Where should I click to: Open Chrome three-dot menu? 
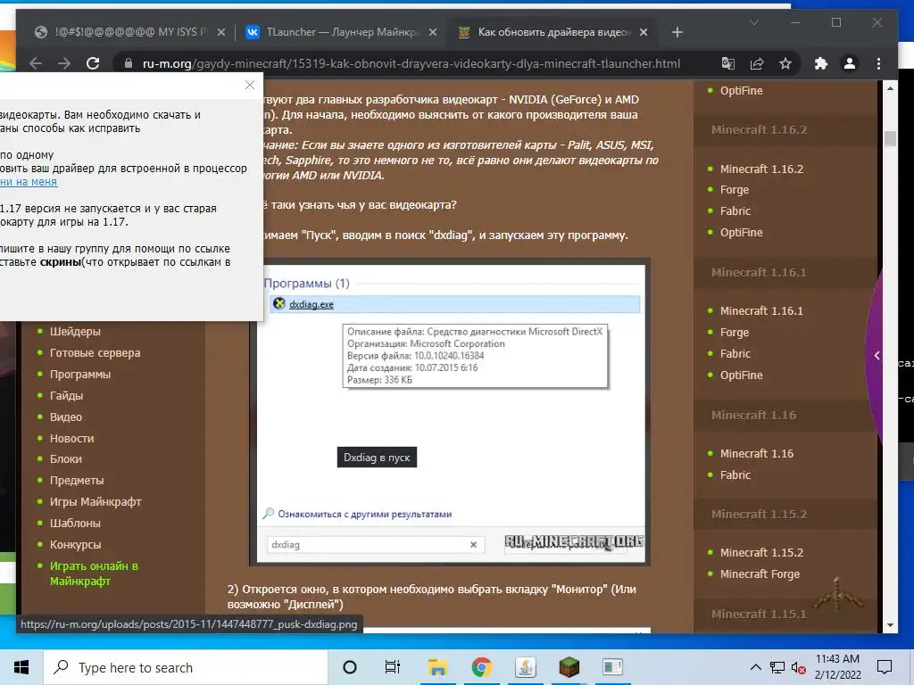coord(878,63)
